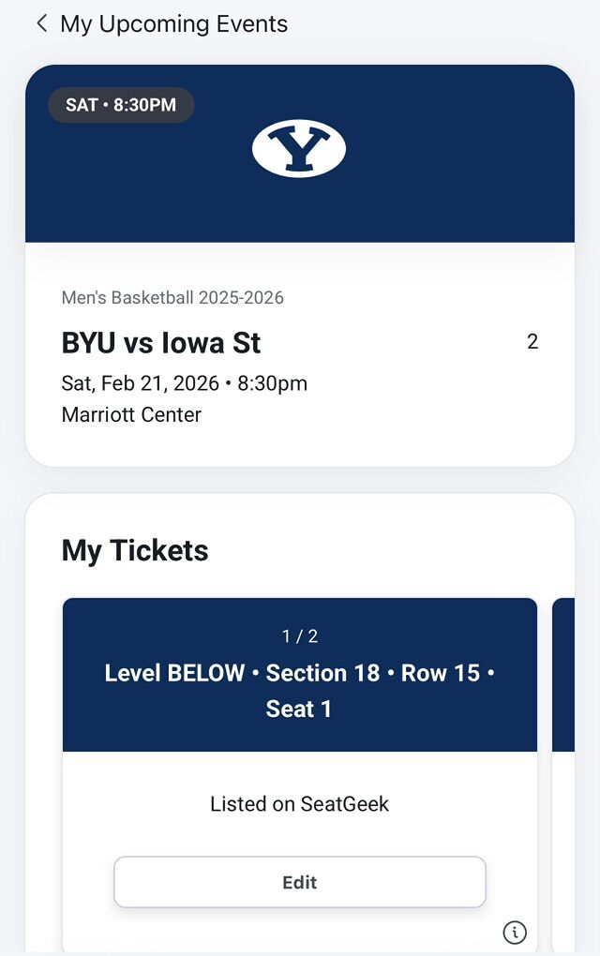
Task: Tap the back chevron arrow
Action: point(41,23)
